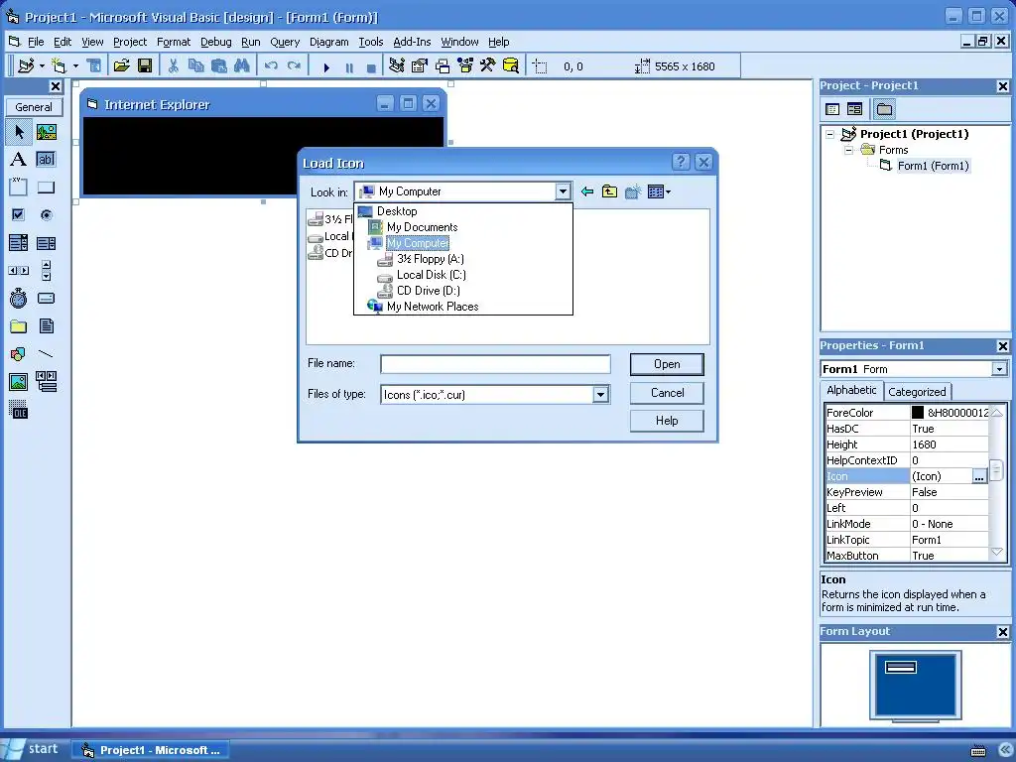Click the Help button in dialog
The image size is (1016, 762).
[667, 421]
